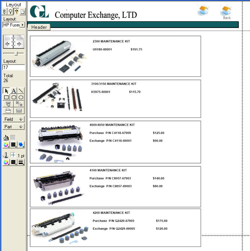Viewport: 250px width, 251px height.
Task: Click part number H3975-60001
Action: pyautogui.click(x=101, y=92)
